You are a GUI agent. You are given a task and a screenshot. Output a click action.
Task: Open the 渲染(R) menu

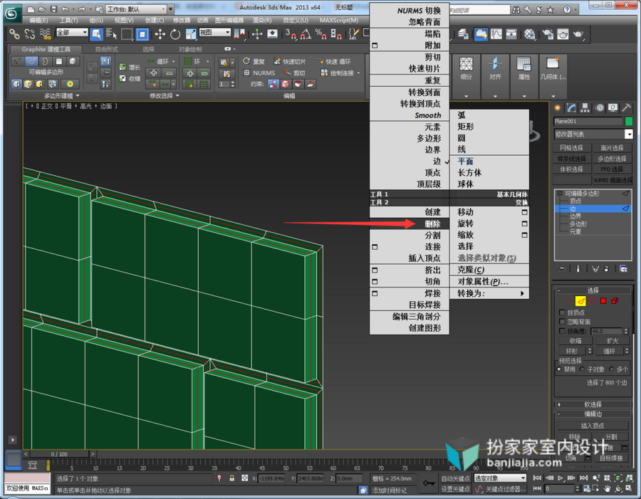pos(262,21)
